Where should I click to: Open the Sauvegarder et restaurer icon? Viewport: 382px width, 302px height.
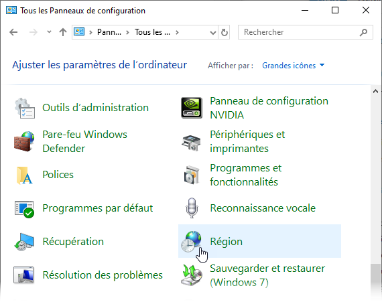192,275
